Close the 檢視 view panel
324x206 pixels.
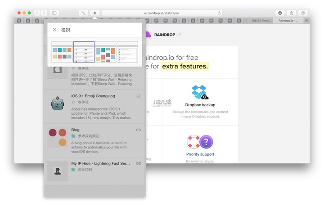point(54,30)
